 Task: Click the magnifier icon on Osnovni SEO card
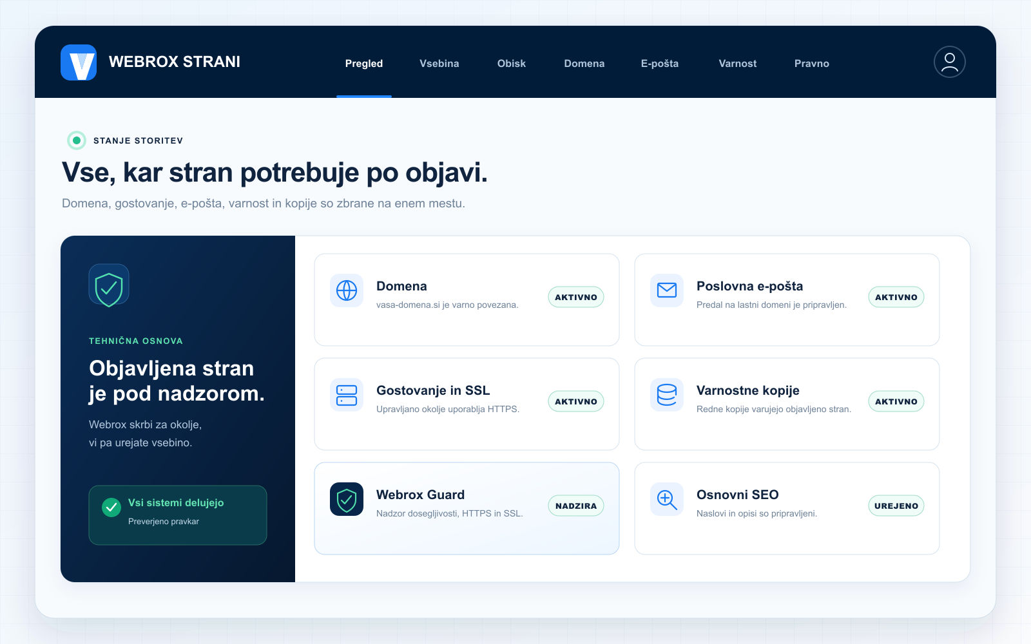(667, 499)
